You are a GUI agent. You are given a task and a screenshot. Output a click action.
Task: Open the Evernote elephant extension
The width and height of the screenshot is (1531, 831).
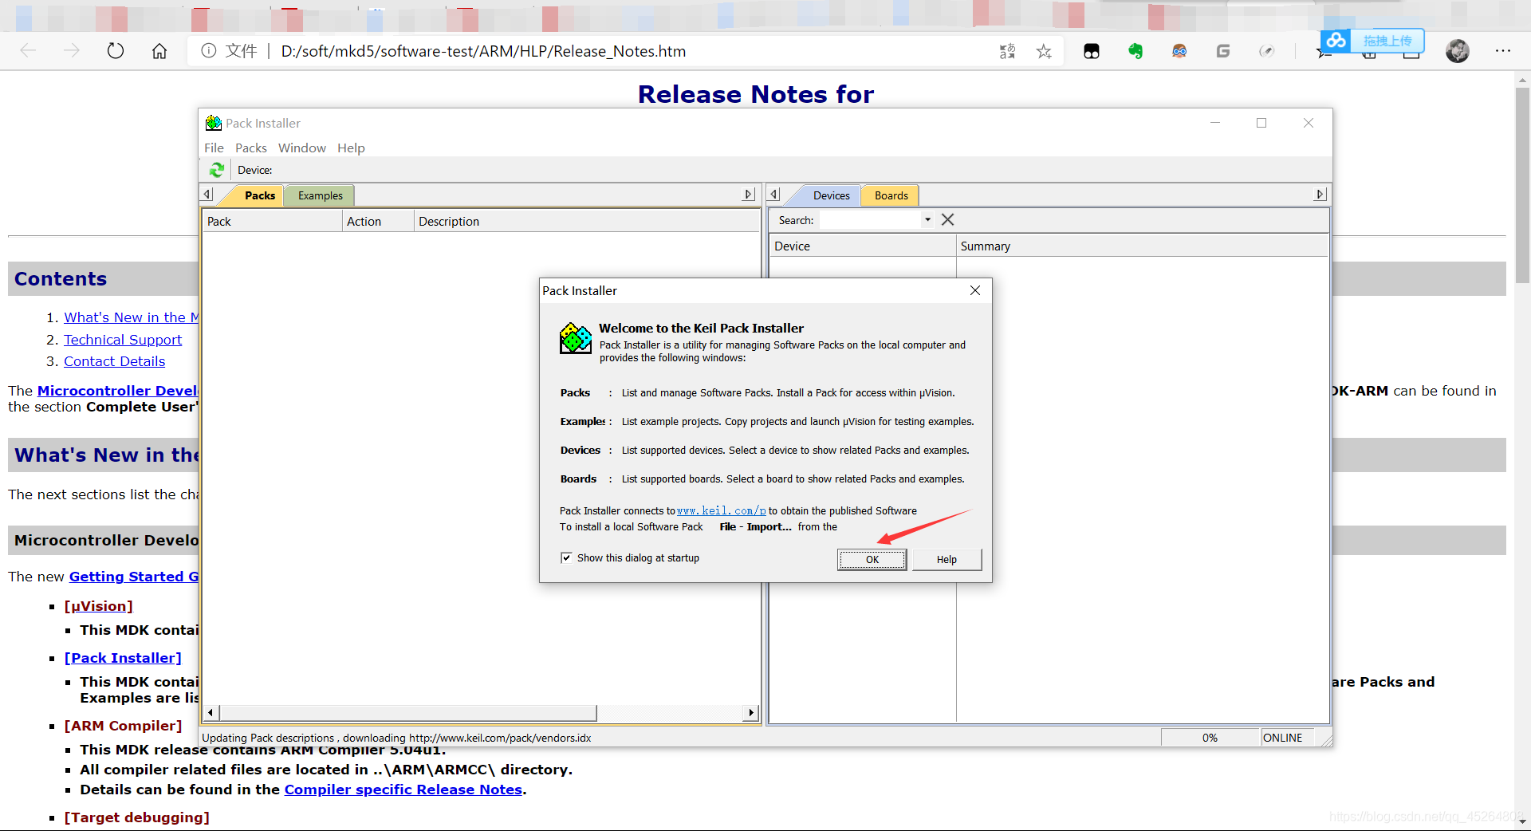click(1135, 51)
